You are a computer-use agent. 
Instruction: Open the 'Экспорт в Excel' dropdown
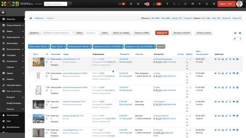pos(181,33)
